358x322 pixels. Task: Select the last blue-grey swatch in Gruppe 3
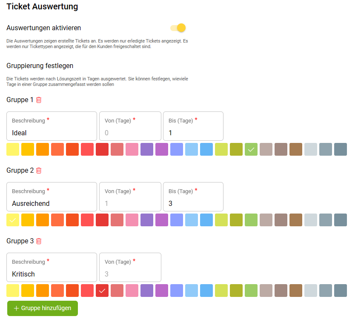[x=341, y=291]
